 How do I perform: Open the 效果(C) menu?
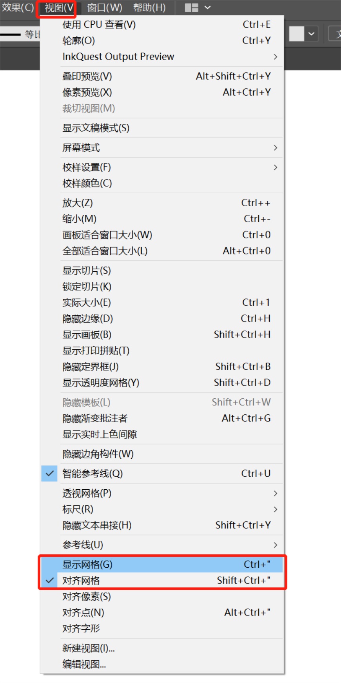(18, 7)
